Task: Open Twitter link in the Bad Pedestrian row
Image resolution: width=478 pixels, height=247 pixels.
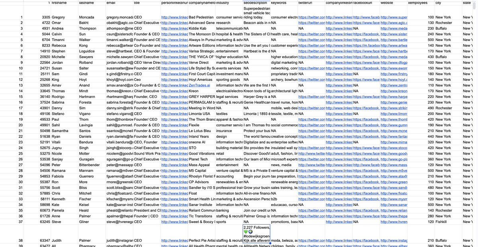Action: coord(311,18)
